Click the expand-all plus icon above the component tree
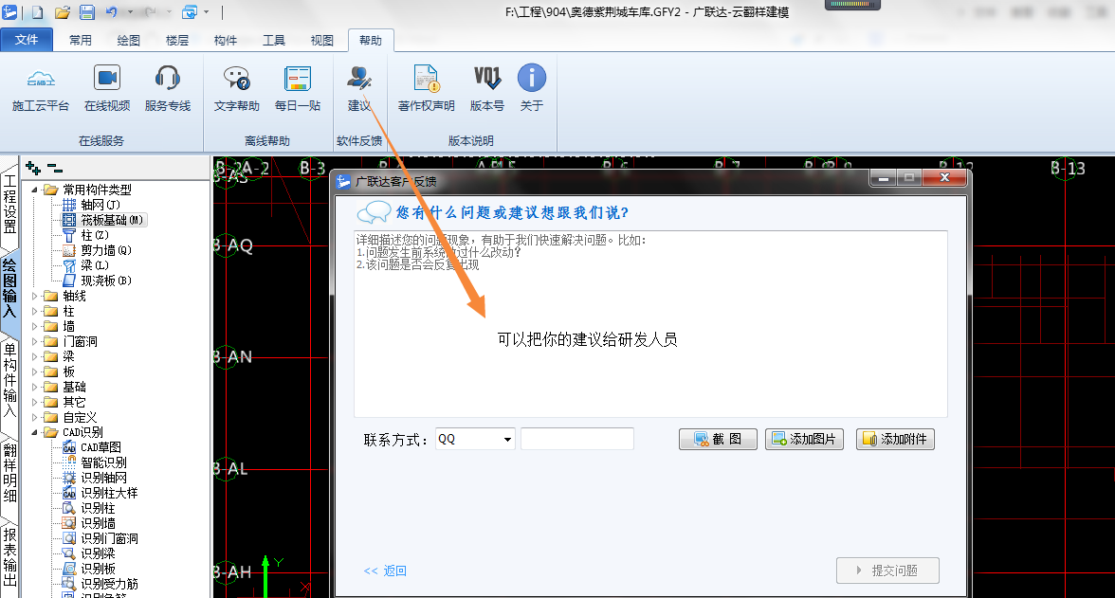 click(x=32, y=168)
